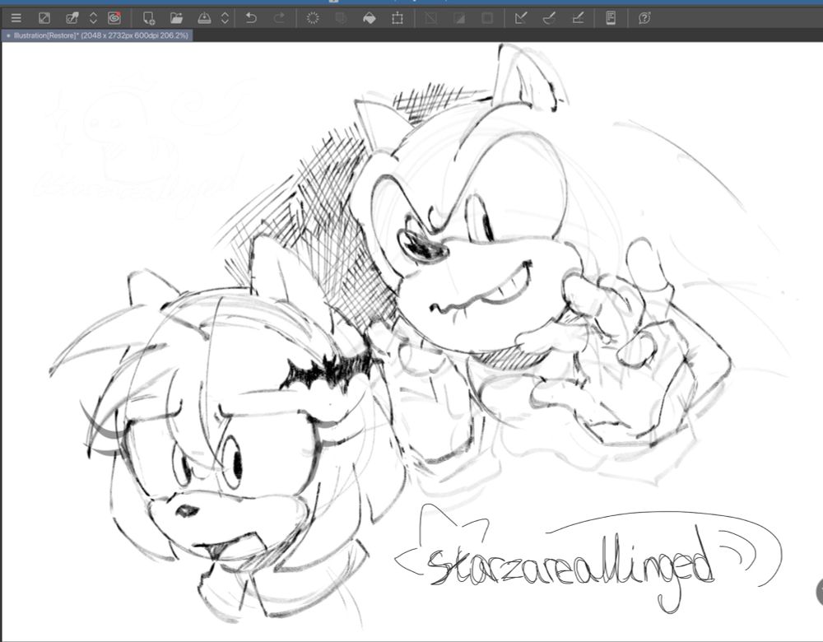Expand the up-down arrows beside save icon
Image resolution: width=823 pixels, height=642 pixels.
[x=225, y=18]
